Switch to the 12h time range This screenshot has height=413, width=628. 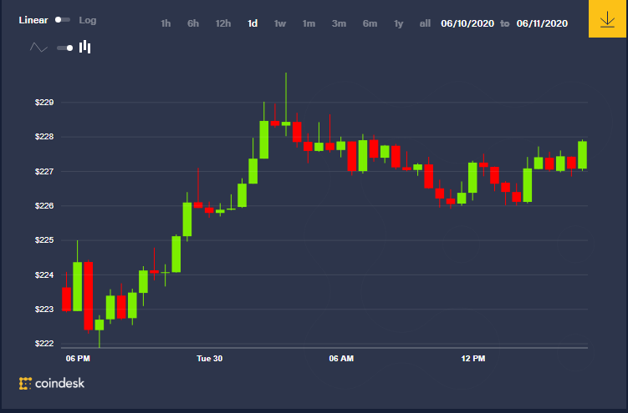coord(223,23)
